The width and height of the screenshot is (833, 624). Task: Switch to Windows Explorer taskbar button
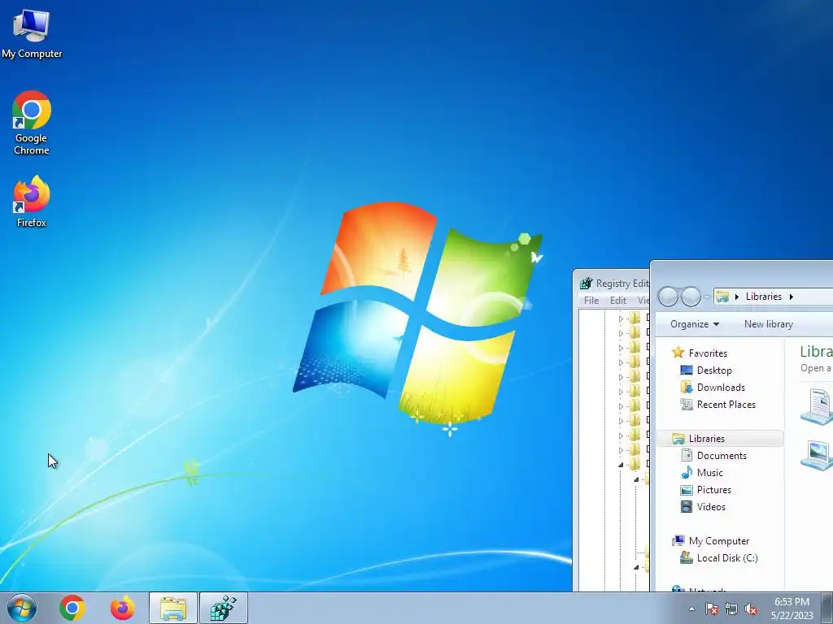point(173,608)
